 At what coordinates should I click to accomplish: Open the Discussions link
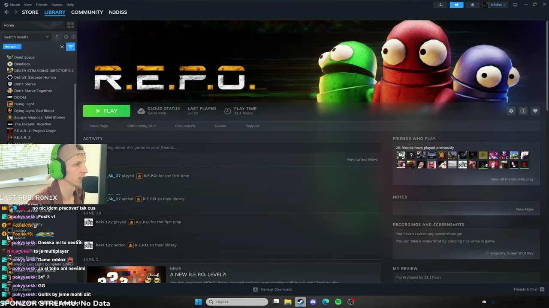click(x=185, y=126)
